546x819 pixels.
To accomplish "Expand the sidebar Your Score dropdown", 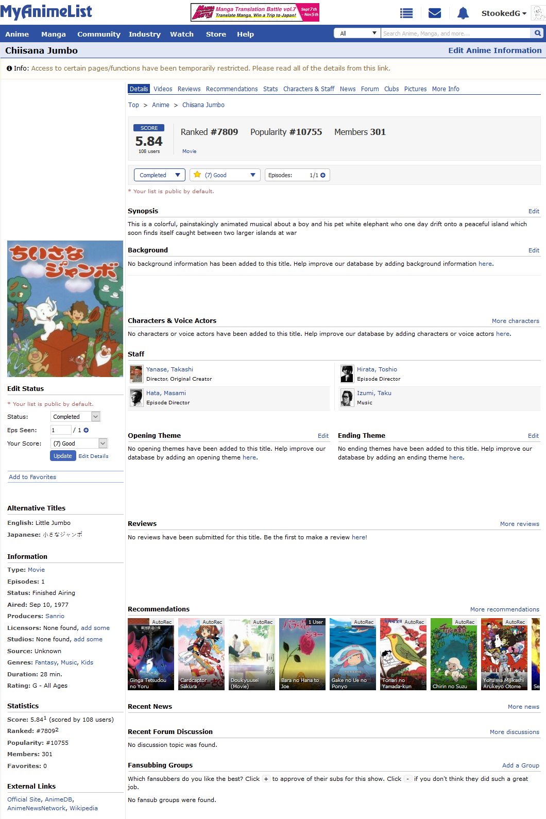I will click(79, 443).
